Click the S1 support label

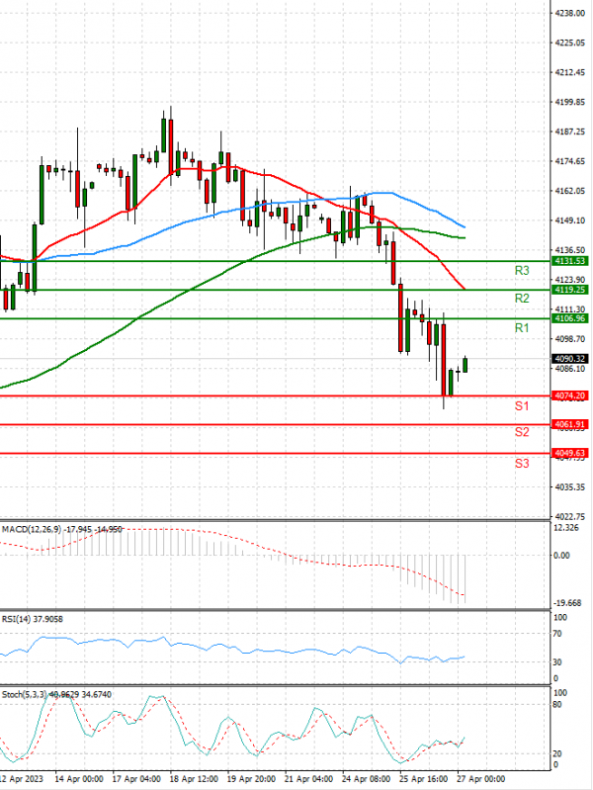[522, 406]
